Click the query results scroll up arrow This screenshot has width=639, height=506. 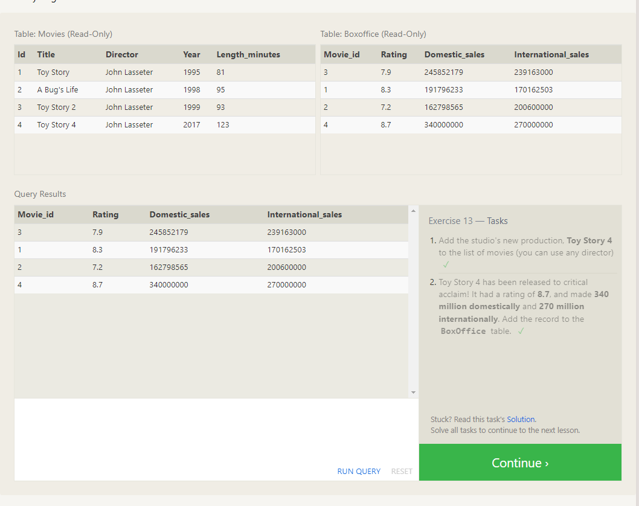[x=413, y=211]
